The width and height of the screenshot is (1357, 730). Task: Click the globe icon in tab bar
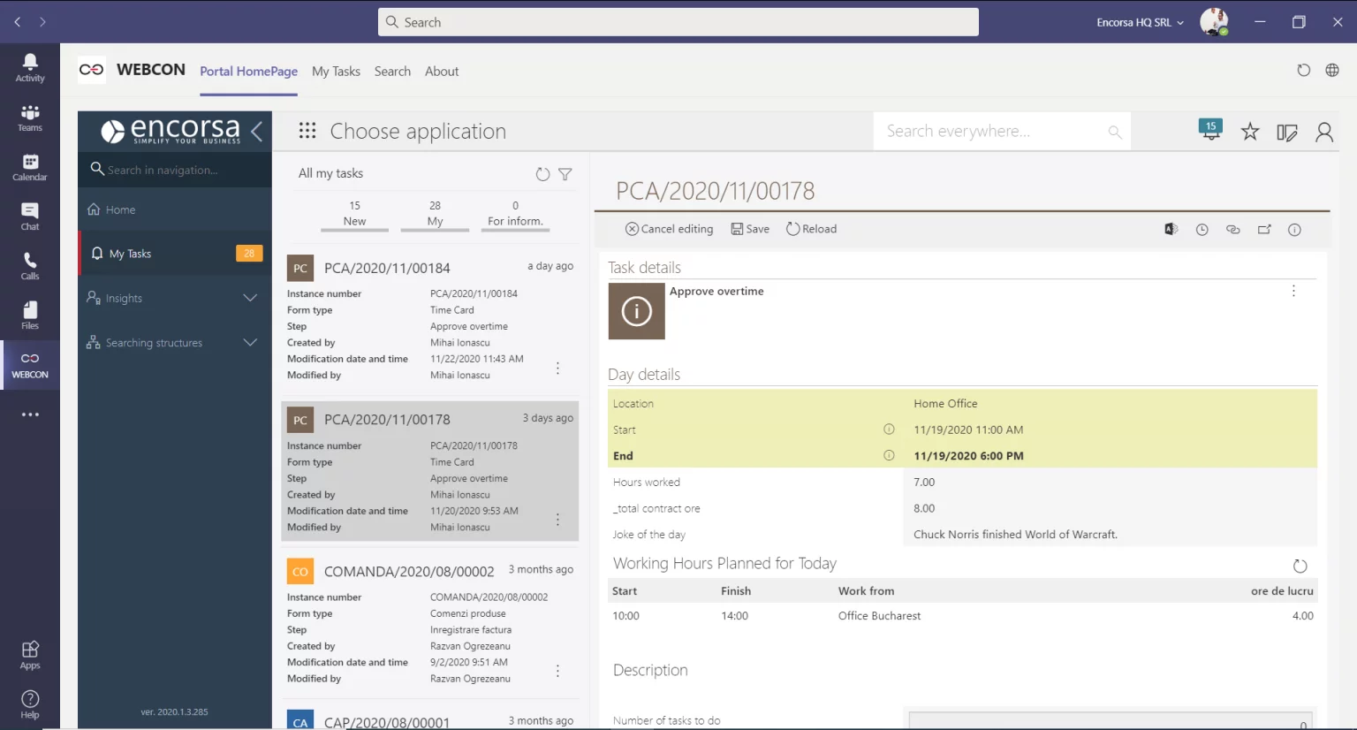coord(1332,71)
